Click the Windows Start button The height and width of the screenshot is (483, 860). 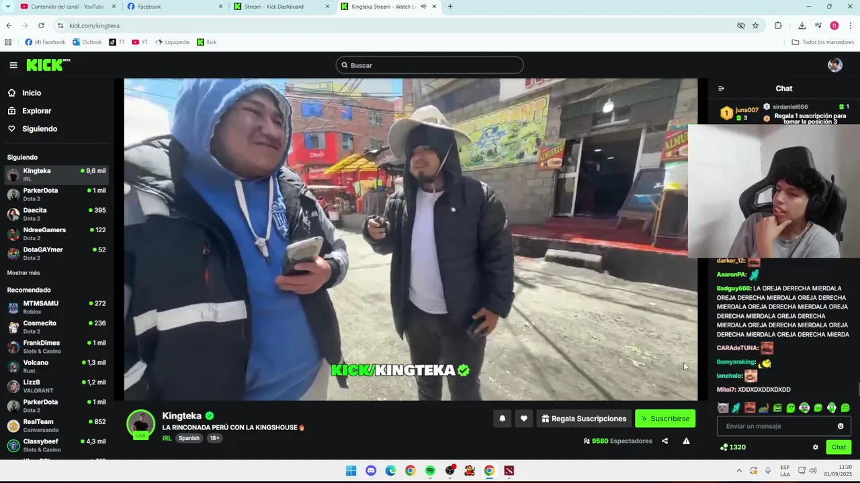pos(351,471)
